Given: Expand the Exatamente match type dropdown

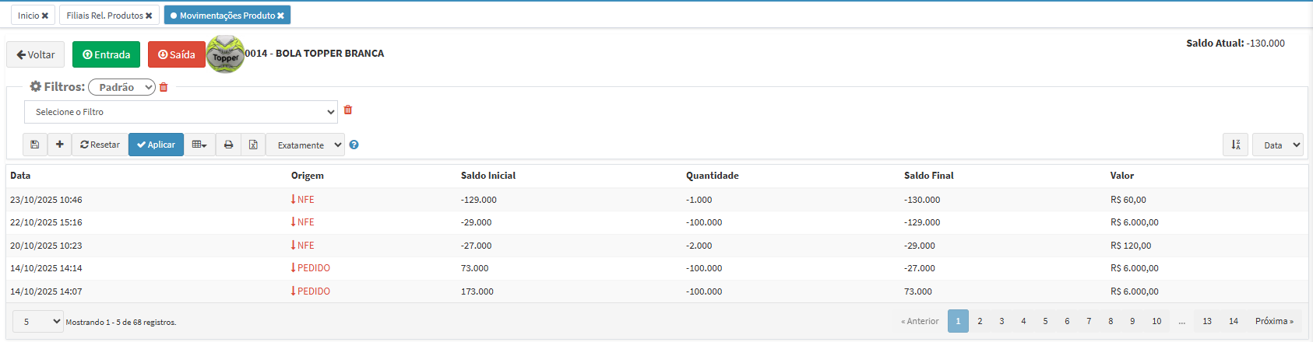Looking at the screenshot, I should click(305, 145).
